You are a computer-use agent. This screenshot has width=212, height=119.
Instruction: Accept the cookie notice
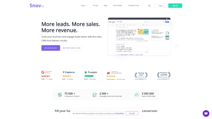pyautogui.click(x=132, y=113)
